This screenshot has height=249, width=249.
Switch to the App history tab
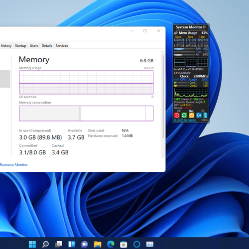(x=6, y=46)
